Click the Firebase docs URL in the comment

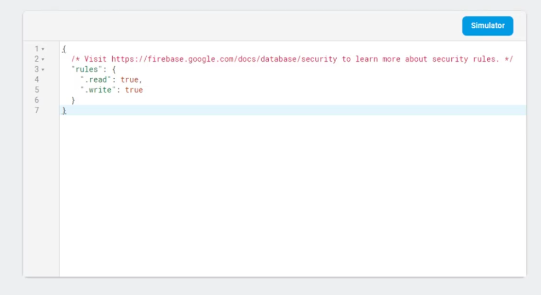pos(224,59)
